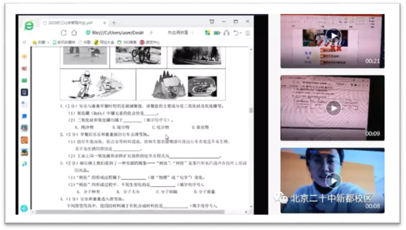
Task: Open the browser hamburger menu
Action: click(x=248, y=33)
